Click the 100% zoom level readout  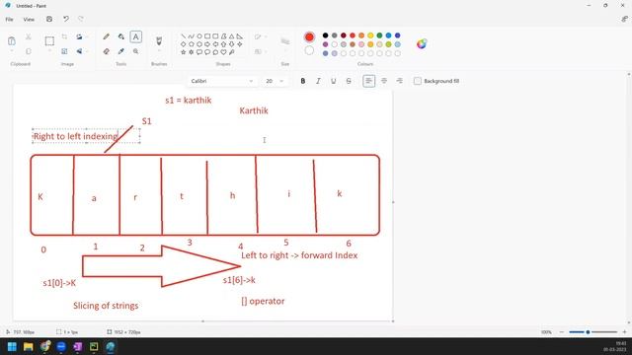coord(546,332)
